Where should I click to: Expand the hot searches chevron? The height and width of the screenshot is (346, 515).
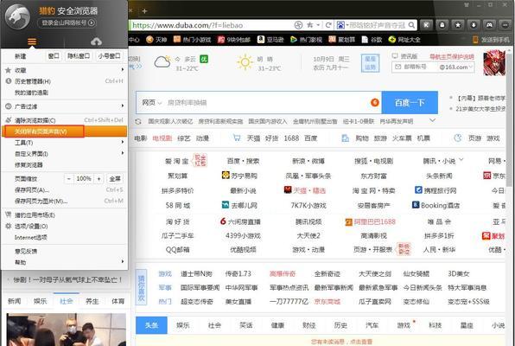click(433, 120)
